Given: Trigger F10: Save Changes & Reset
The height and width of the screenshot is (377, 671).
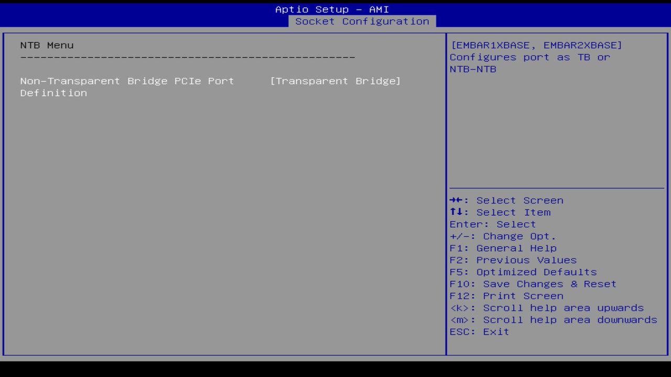Looking at the screenshot, I should (x=533, y=284).
